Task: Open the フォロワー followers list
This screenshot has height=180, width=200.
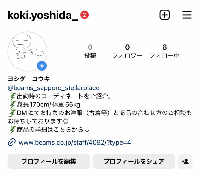Action: pyautogui.click(x=127, y=51)
